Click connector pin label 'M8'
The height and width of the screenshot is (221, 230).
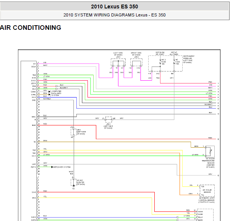tap(172, 73)
